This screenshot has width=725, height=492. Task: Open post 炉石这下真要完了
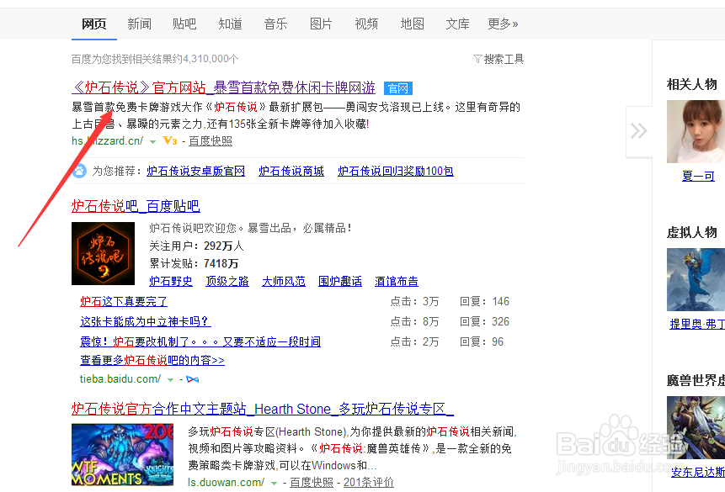coord(124,302)
